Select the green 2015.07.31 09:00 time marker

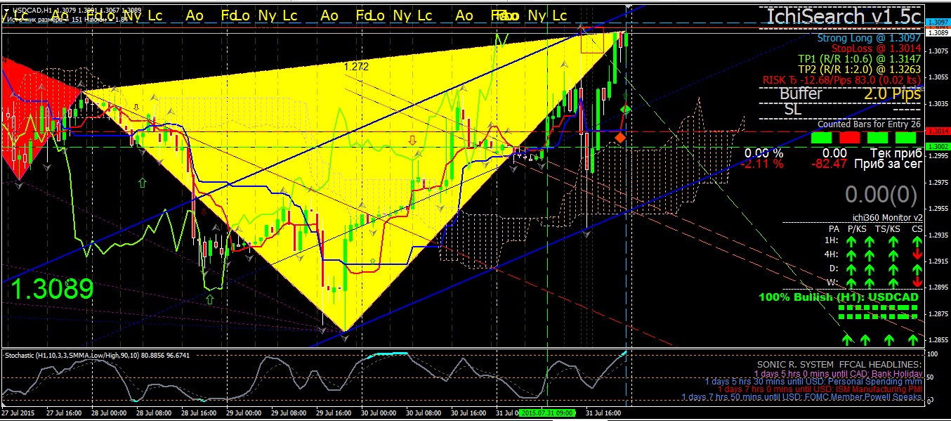pos(546,413)
